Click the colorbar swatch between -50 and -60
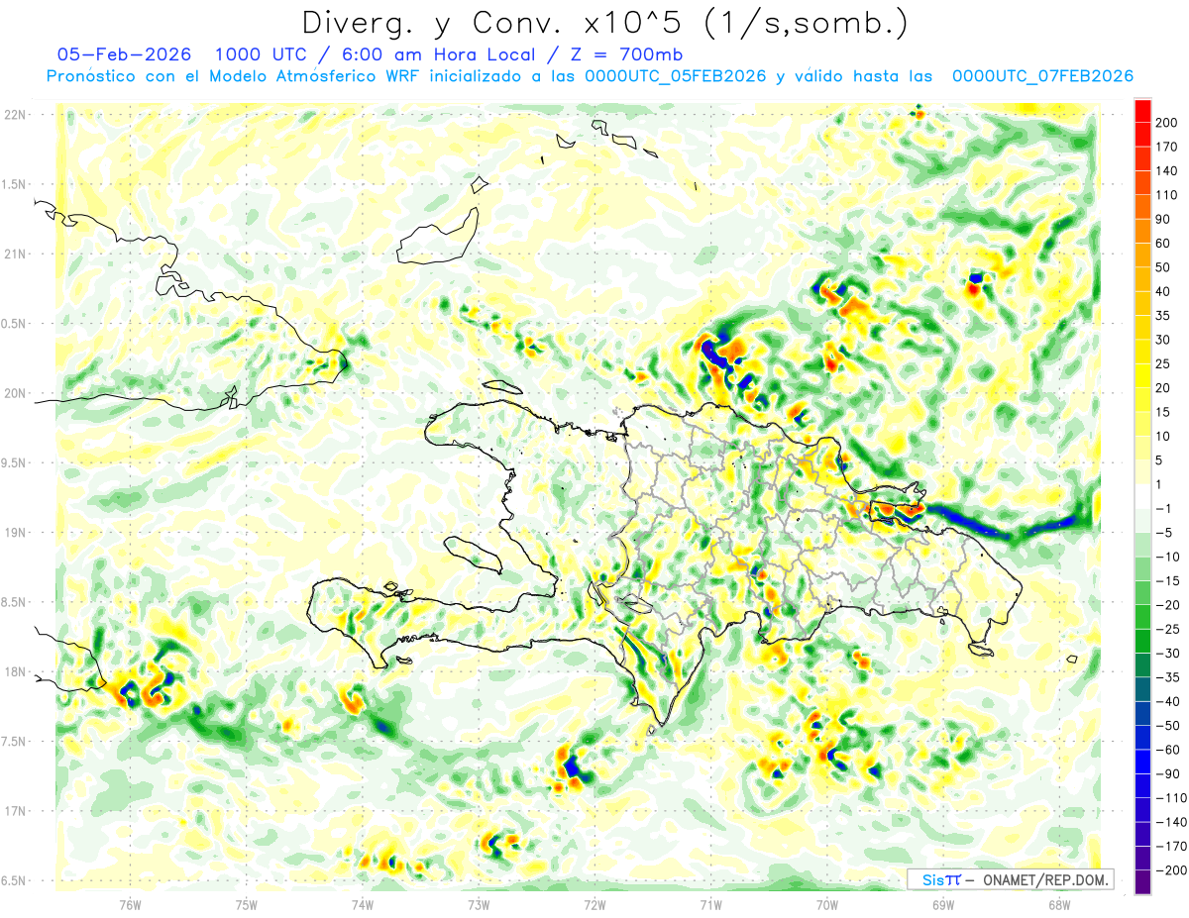The height and width of the screenshot is (918, 1189). point(1142,738)
